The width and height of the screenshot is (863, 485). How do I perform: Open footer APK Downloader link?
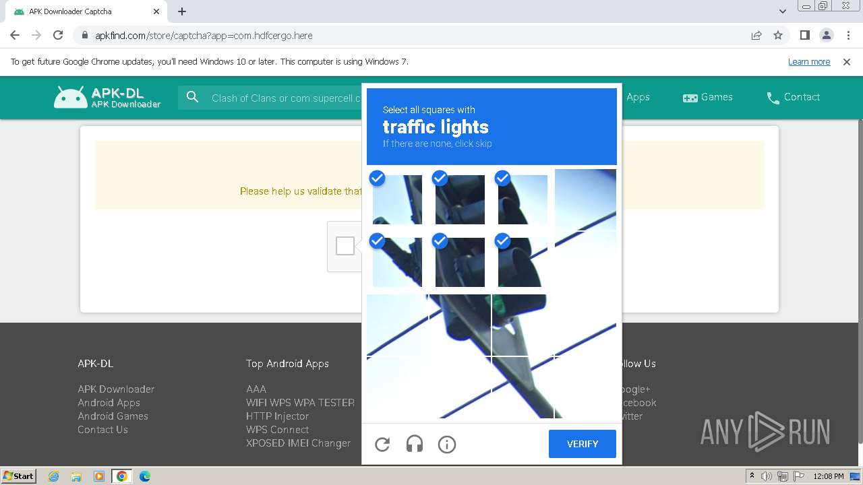[x=116, y=389]
